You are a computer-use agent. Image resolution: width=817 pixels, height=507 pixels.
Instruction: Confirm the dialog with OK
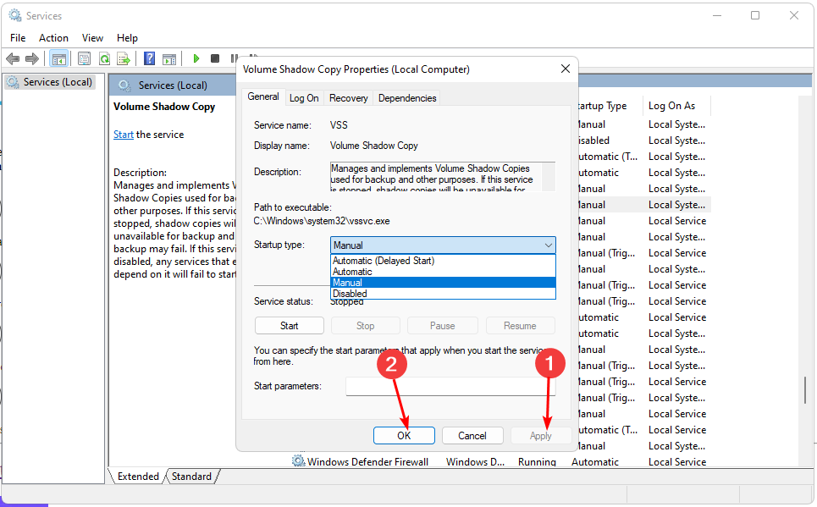(x=404, y=436)
